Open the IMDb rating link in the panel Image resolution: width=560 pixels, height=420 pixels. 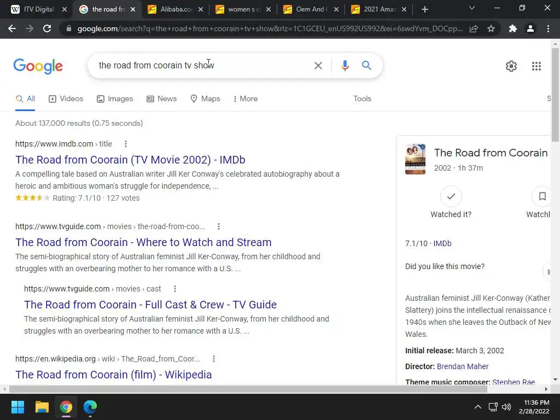442,243
